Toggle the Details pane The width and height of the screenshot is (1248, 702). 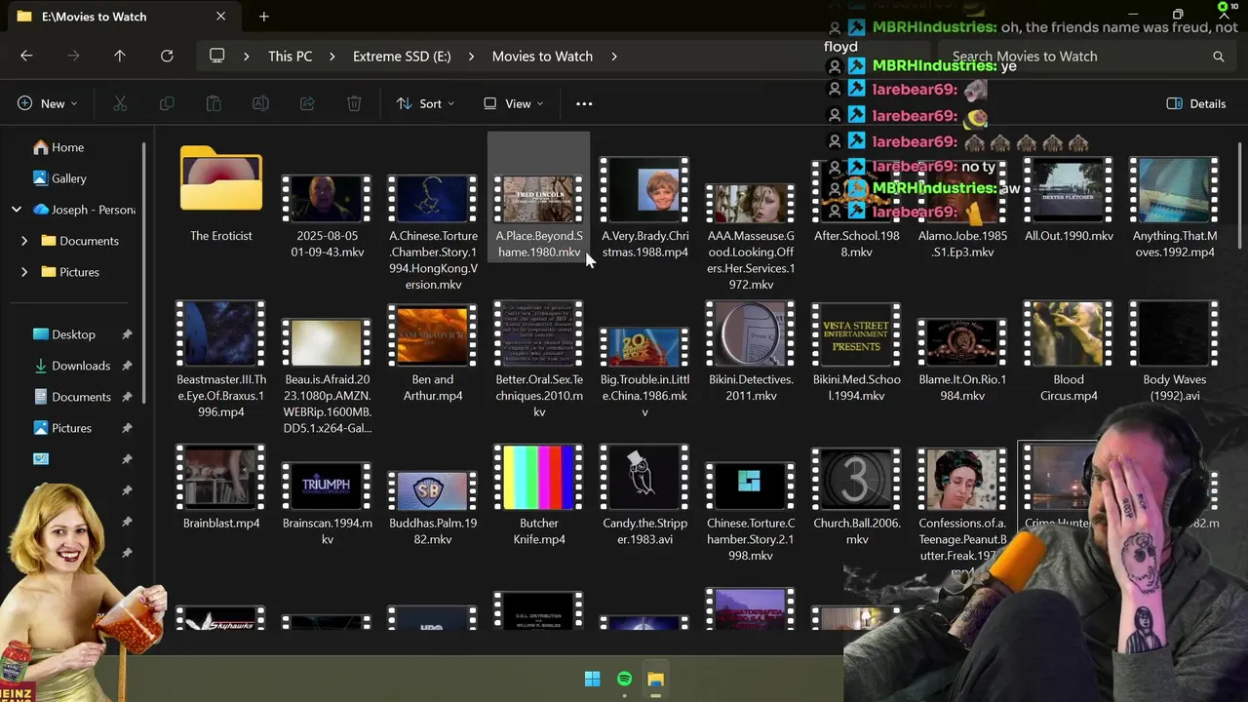coord(1196,103)
